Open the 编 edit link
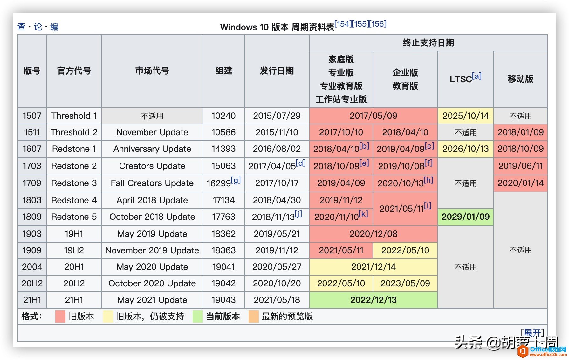 [x=54, y=27]
